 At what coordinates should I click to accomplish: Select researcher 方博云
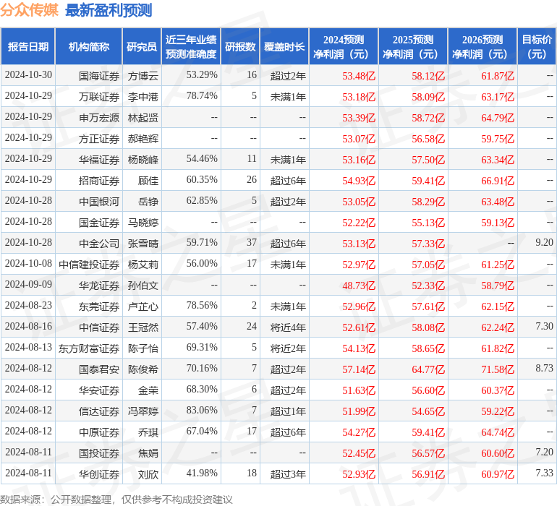pyautogui.click(x=143, y=76)
